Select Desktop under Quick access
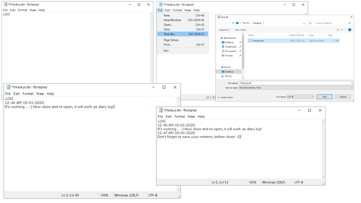361x203 pixels. click(x=228, y=42)
